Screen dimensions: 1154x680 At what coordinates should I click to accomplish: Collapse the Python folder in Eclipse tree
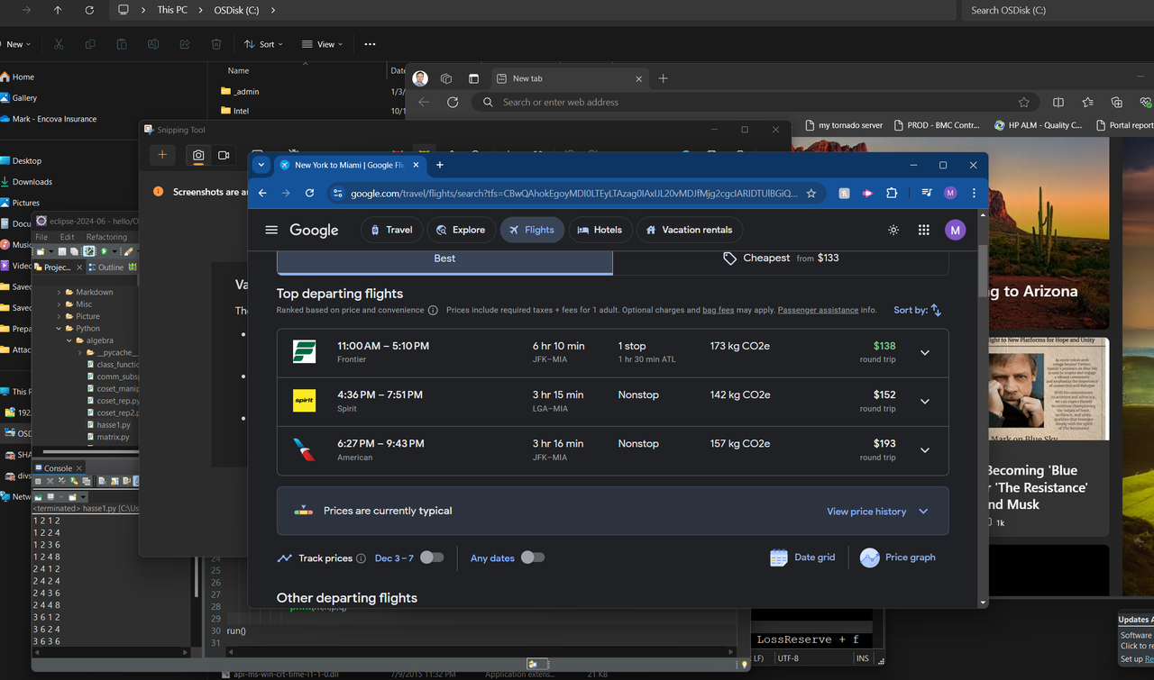click(60, 329)
